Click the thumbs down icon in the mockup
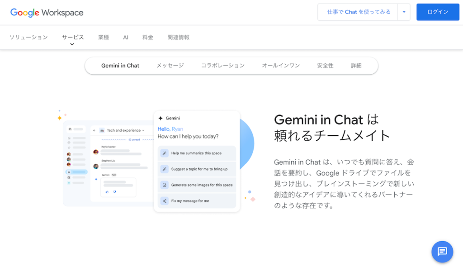 tap(114, 192)
